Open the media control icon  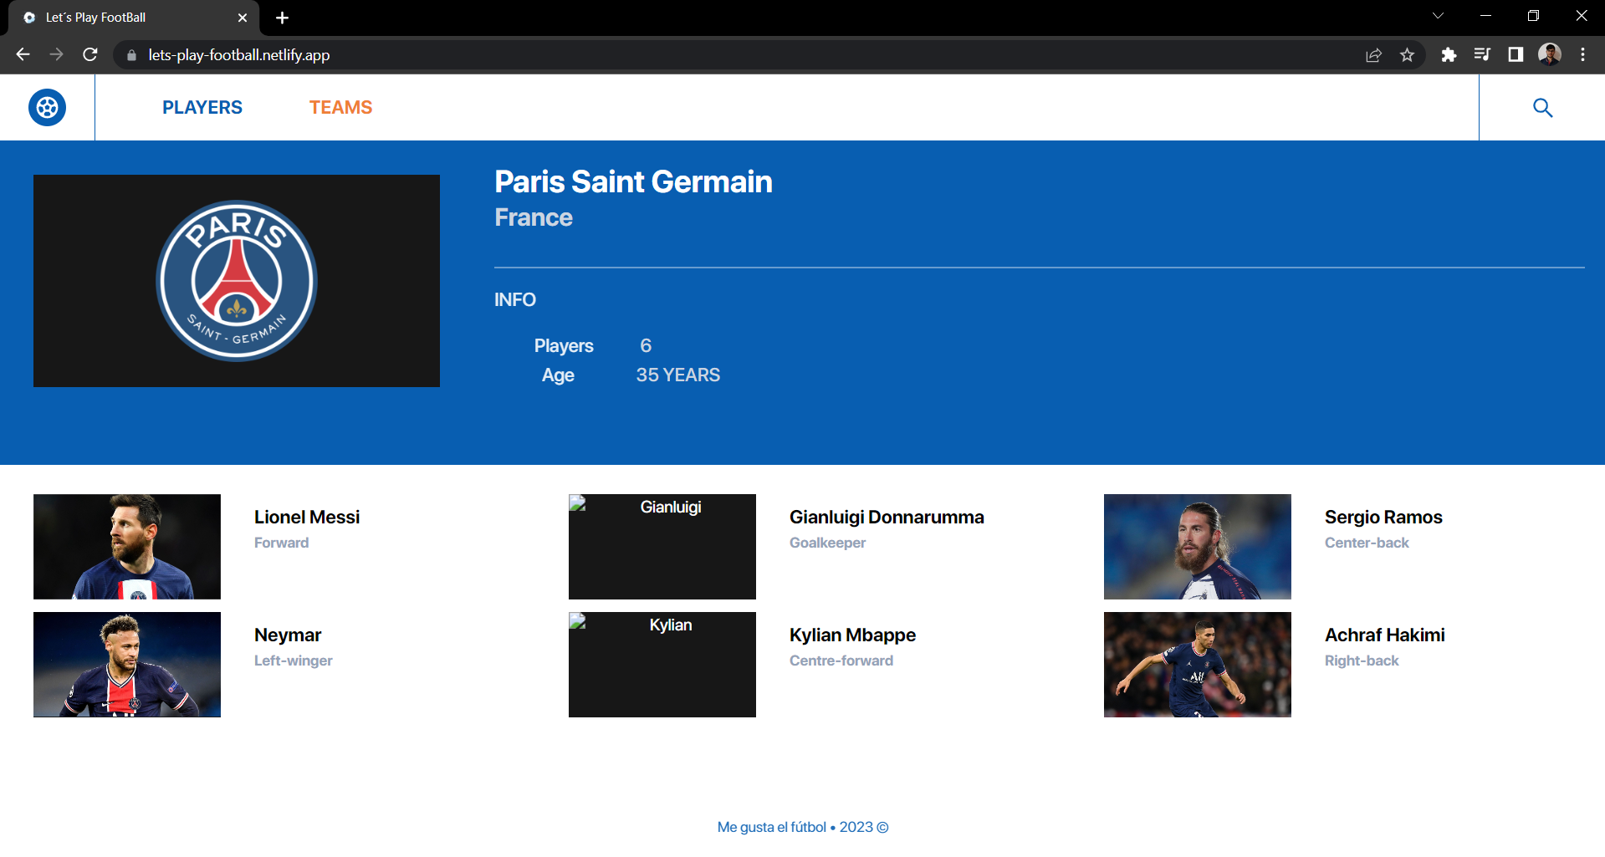click(x=1482, y=54)
